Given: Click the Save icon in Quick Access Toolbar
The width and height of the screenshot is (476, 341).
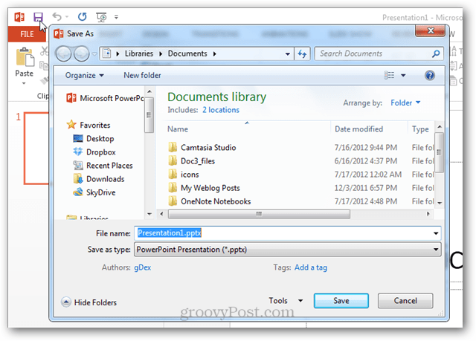Looking at the screenshot, I should click(38, 16).
